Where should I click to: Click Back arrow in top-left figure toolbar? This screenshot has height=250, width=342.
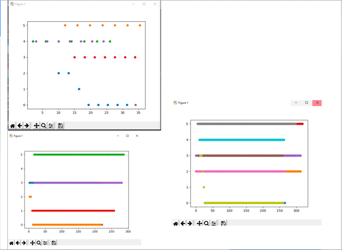tap(19, 125)
